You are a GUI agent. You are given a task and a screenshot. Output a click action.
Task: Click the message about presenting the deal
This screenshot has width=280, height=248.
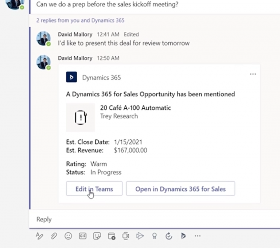coord(124,43)
